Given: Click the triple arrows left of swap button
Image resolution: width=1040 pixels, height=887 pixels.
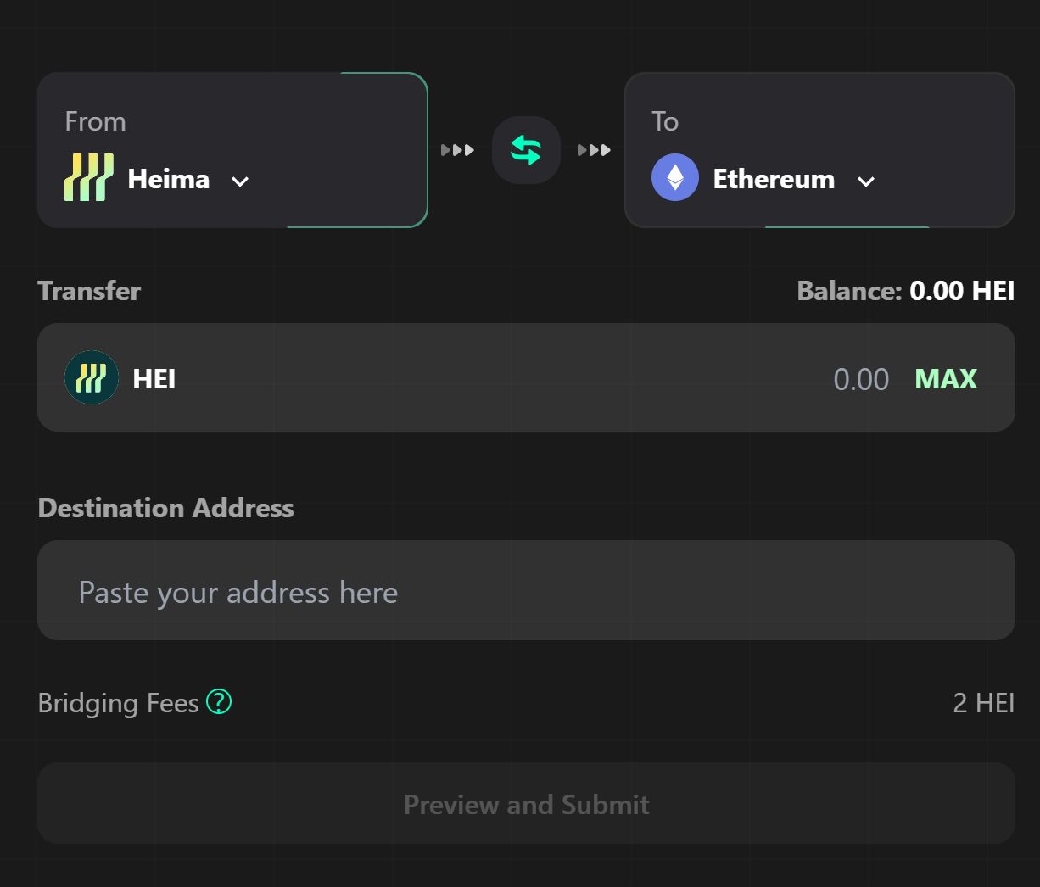Looking at the screenshot, I should 457,150.
